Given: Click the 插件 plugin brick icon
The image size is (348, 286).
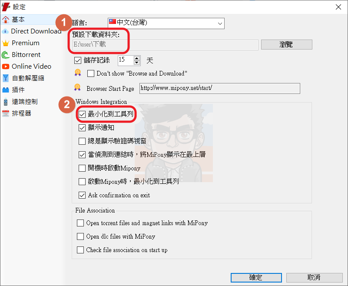Looking at the screenshot, I should [x=5, y=90].
